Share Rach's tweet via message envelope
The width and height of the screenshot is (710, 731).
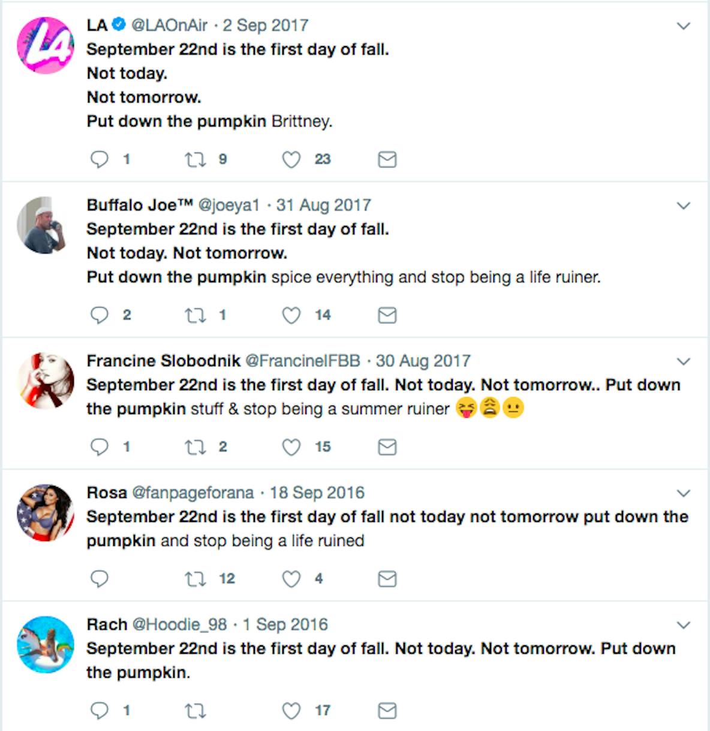point(387,711)
